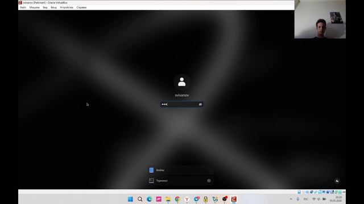Open the clock and date flyout
The image size is (364, 204).
point(336,199)
